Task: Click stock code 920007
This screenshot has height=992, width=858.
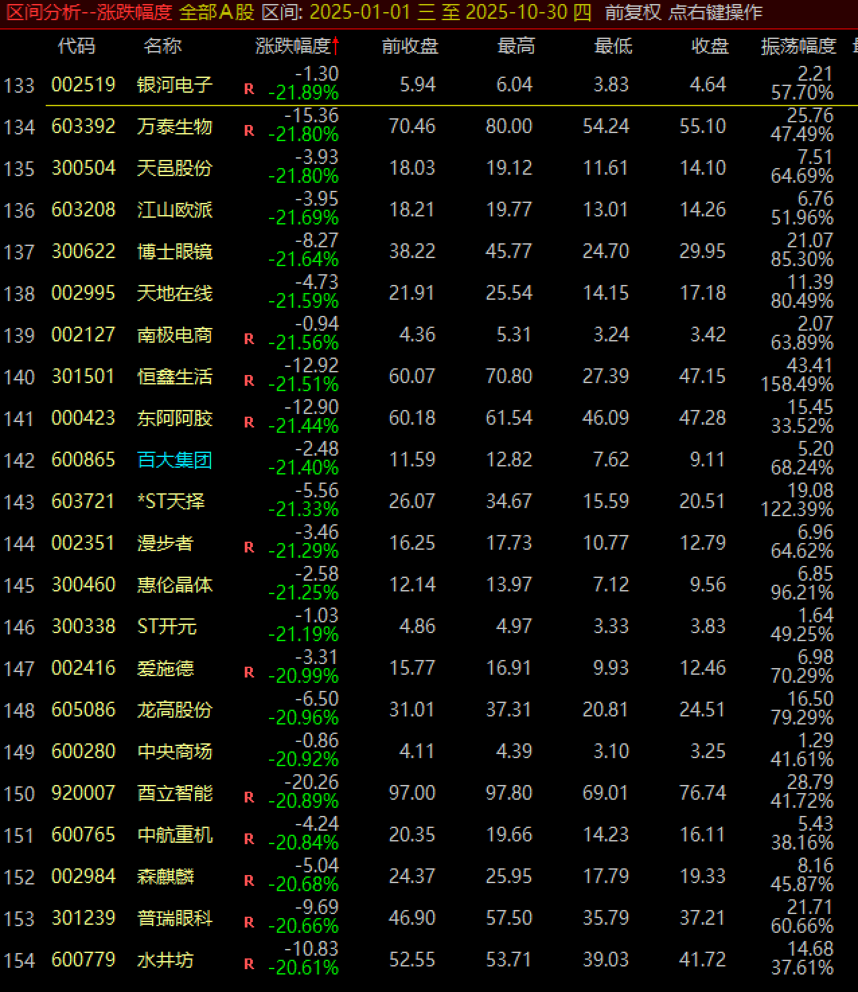Action: pos(83,793)
